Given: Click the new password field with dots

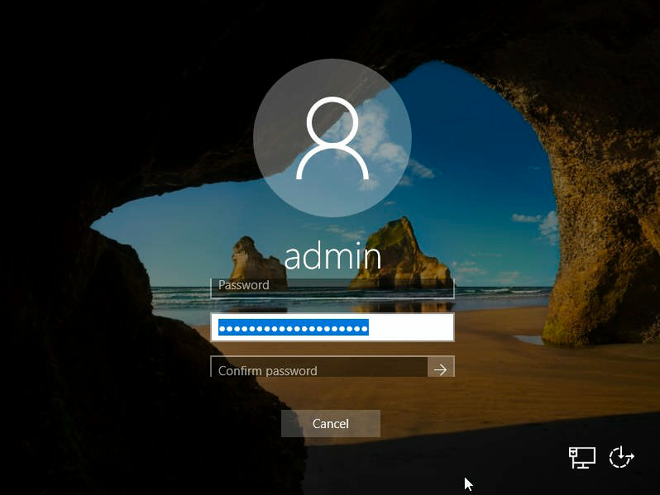Looking at the screenshot, I should tap(332, 327).
